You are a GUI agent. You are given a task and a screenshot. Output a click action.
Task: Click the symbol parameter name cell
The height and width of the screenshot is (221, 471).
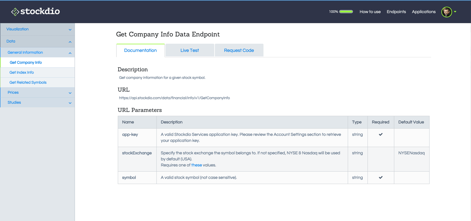click(137, 178)
